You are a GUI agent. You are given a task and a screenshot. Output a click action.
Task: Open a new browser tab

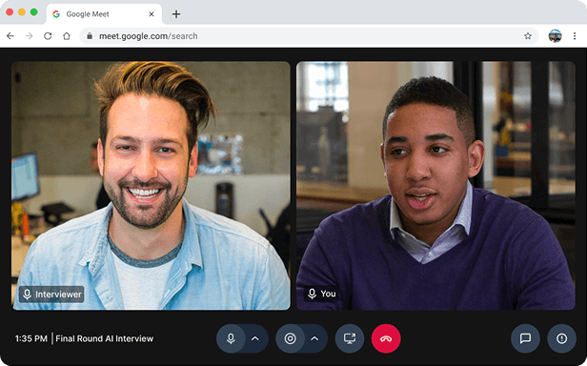(176, 14)
